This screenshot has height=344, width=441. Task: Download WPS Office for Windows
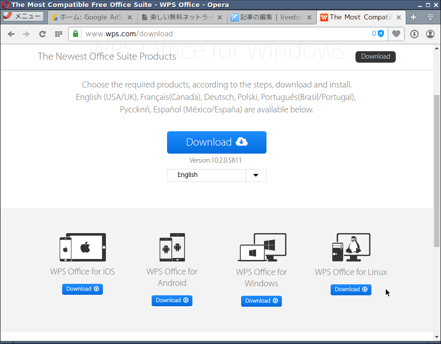[262, 301]
